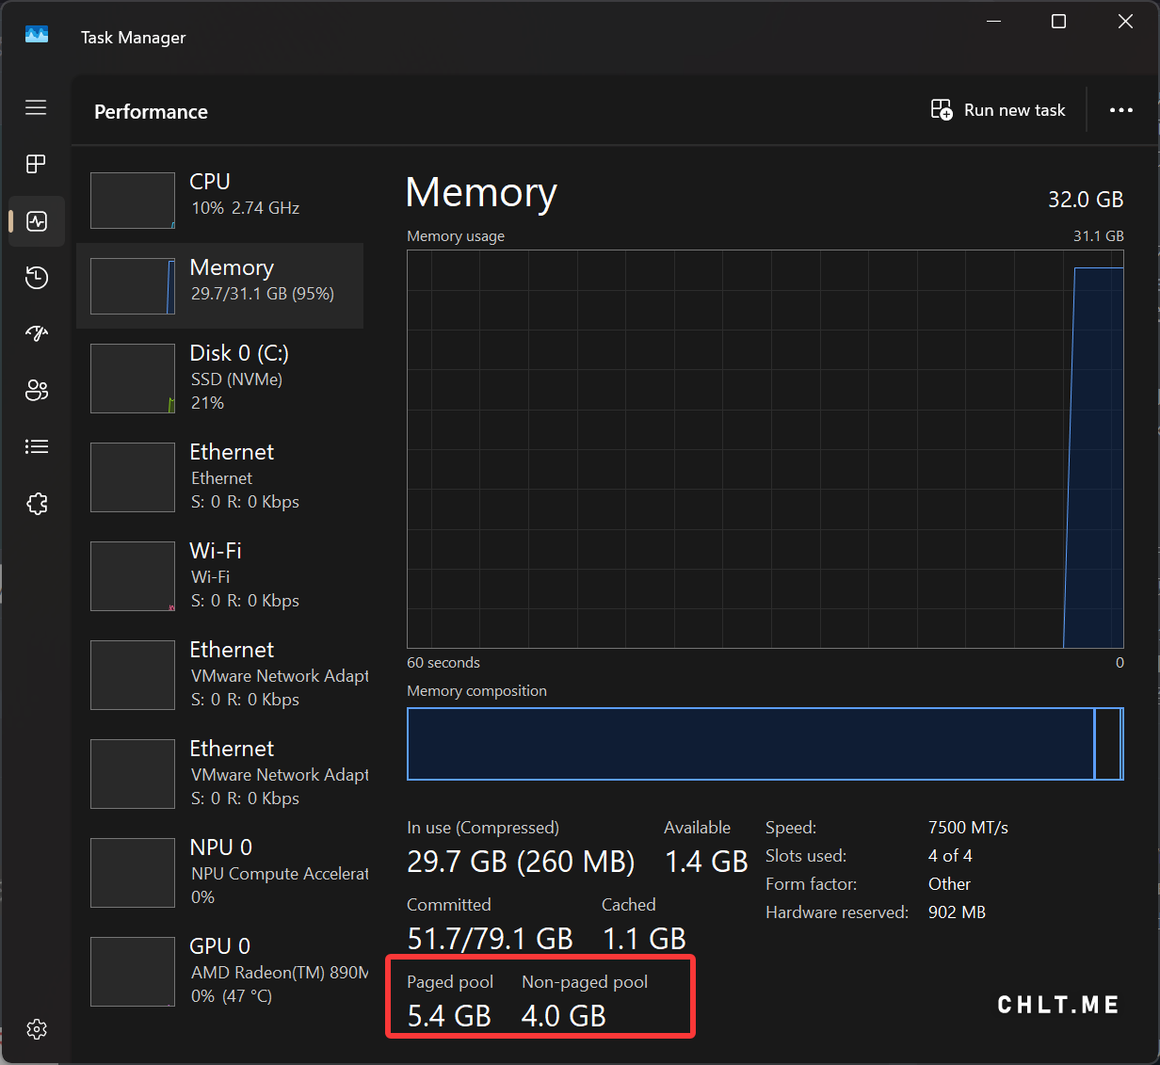The image size is (1160, 1065).
Task: Click the 29.7 GB (260 MB) in-use value
Action: [521, 862]
